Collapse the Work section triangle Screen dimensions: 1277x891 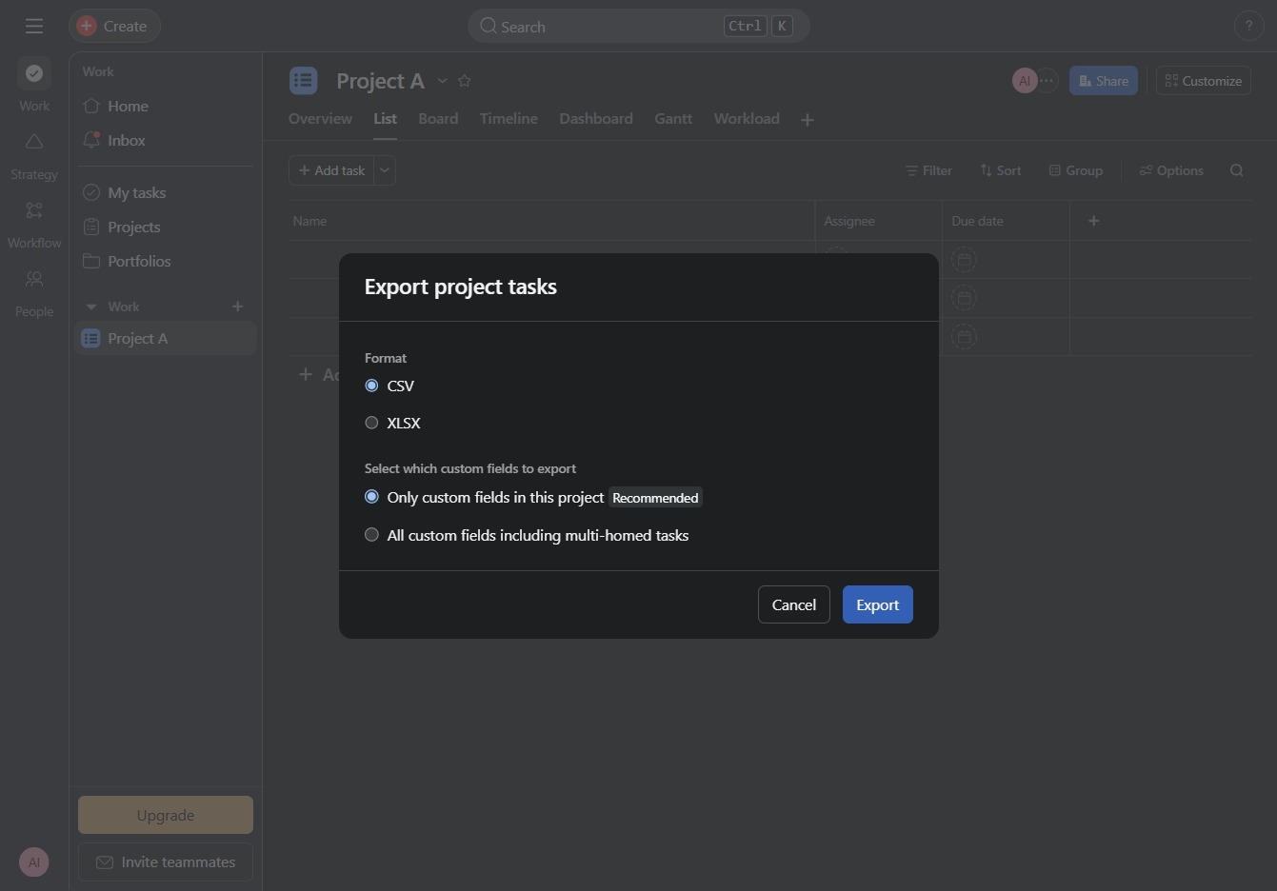(91, 307)
